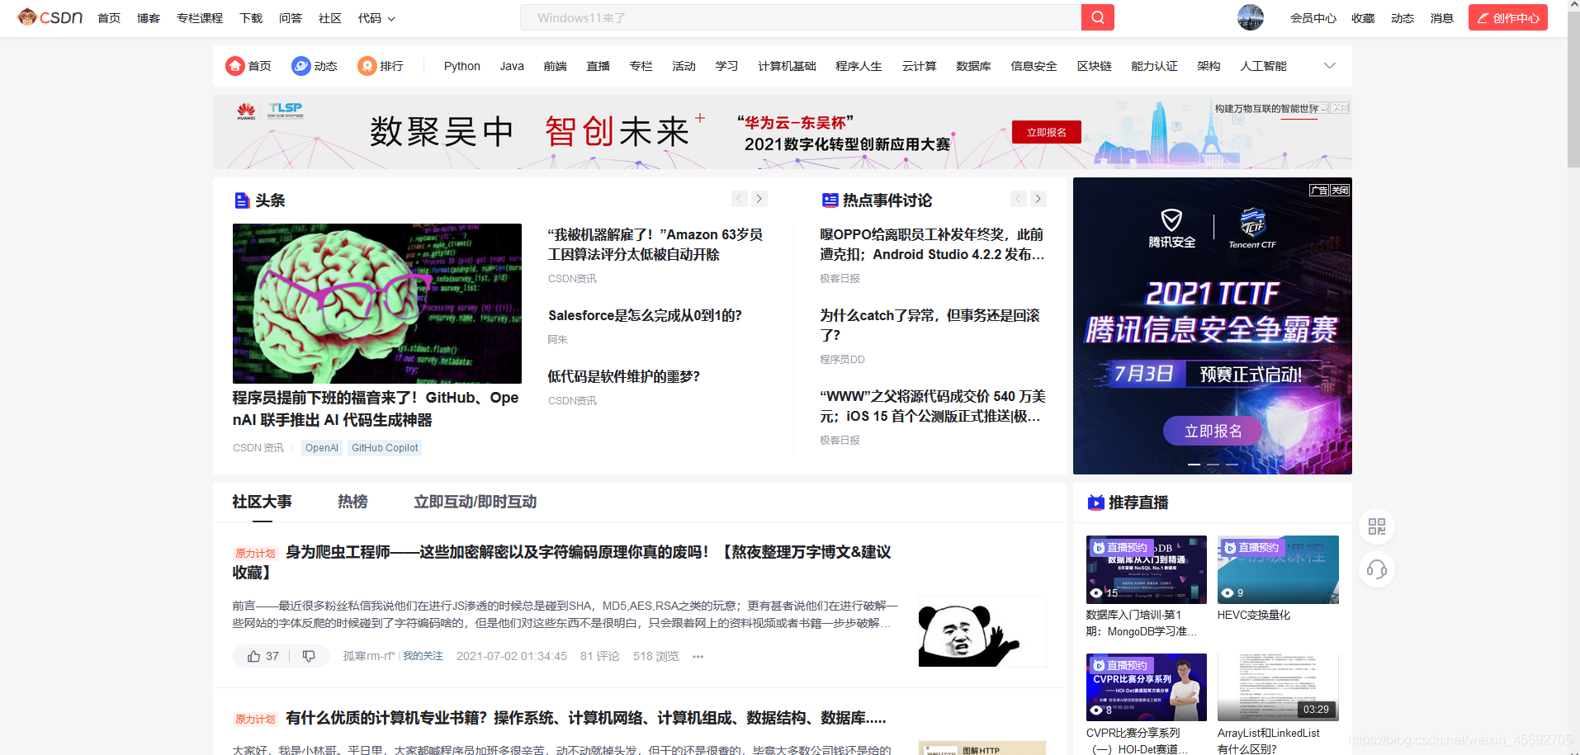Image resolution: width=1580 pixels, height=755 pixels.
Task: Open the 数据库入门培训 live stream thumbnail
Action: point(1147,569)
